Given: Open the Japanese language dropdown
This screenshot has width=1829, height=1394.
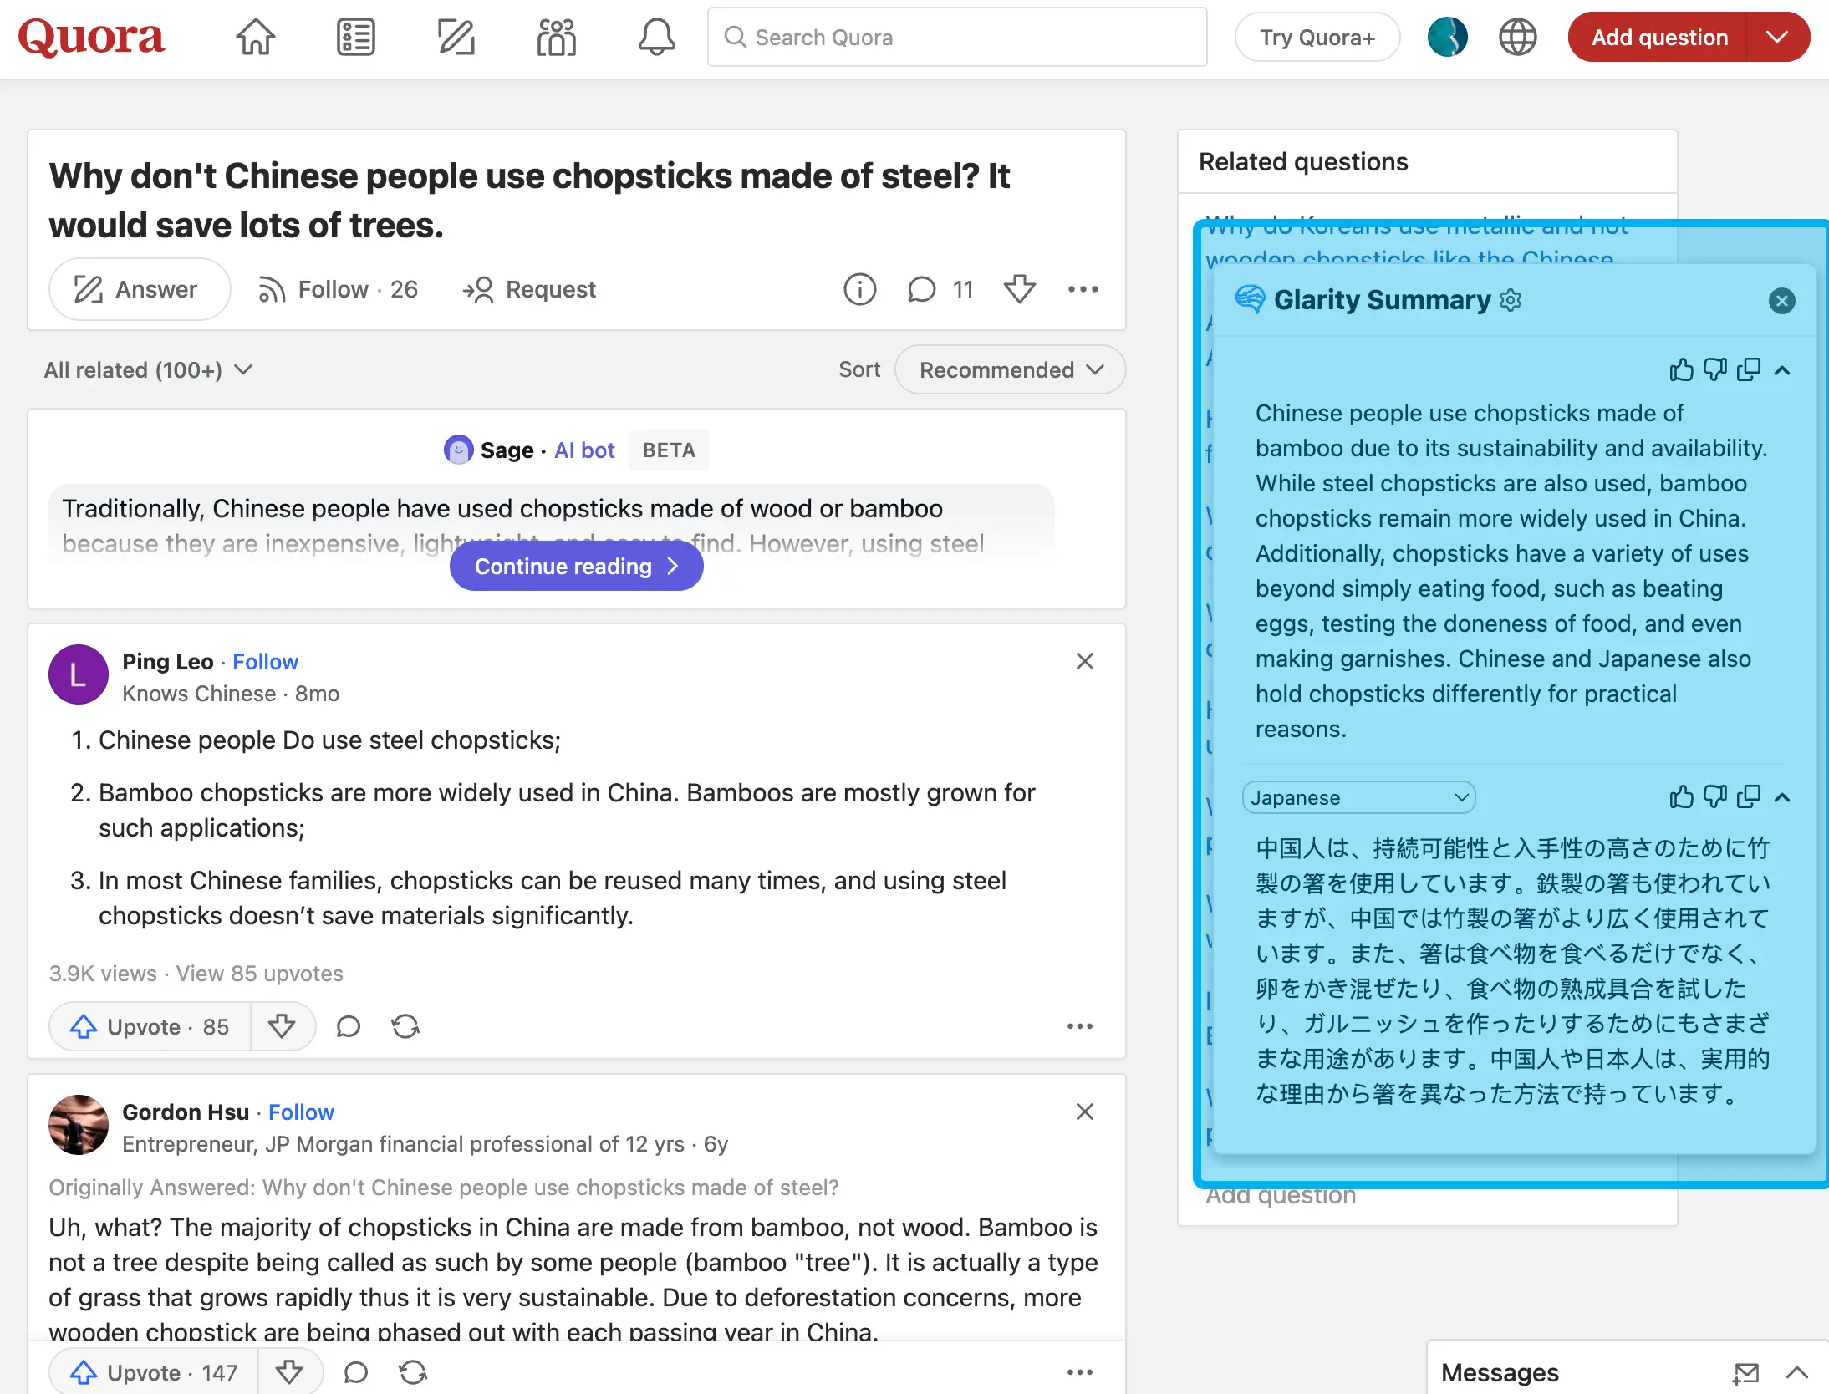Looking at the screenshot, I should 1358,797.
